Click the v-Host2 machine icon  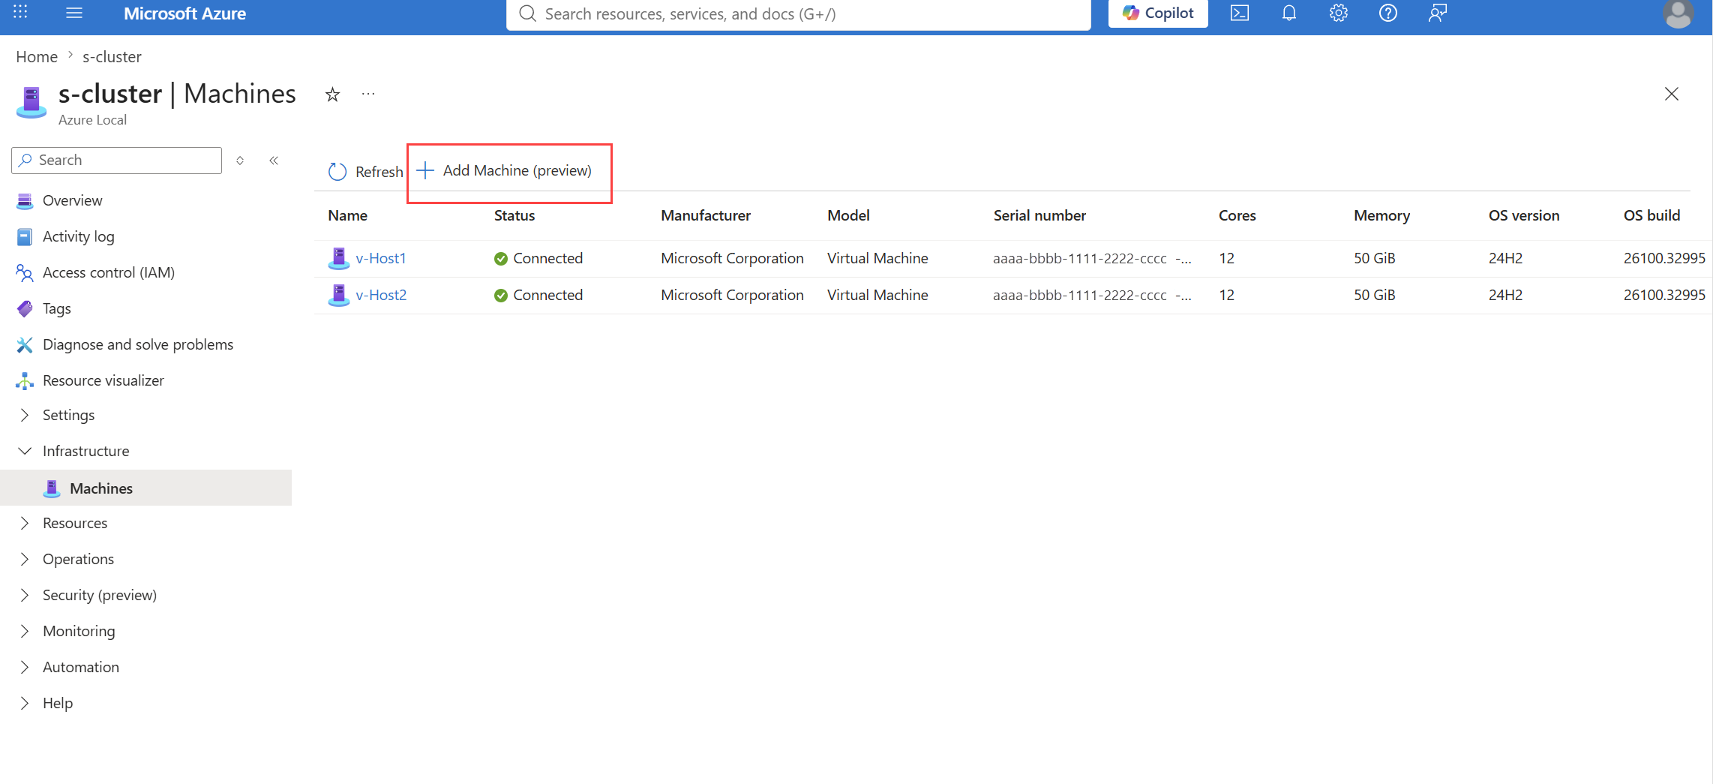tap(339, 295)
